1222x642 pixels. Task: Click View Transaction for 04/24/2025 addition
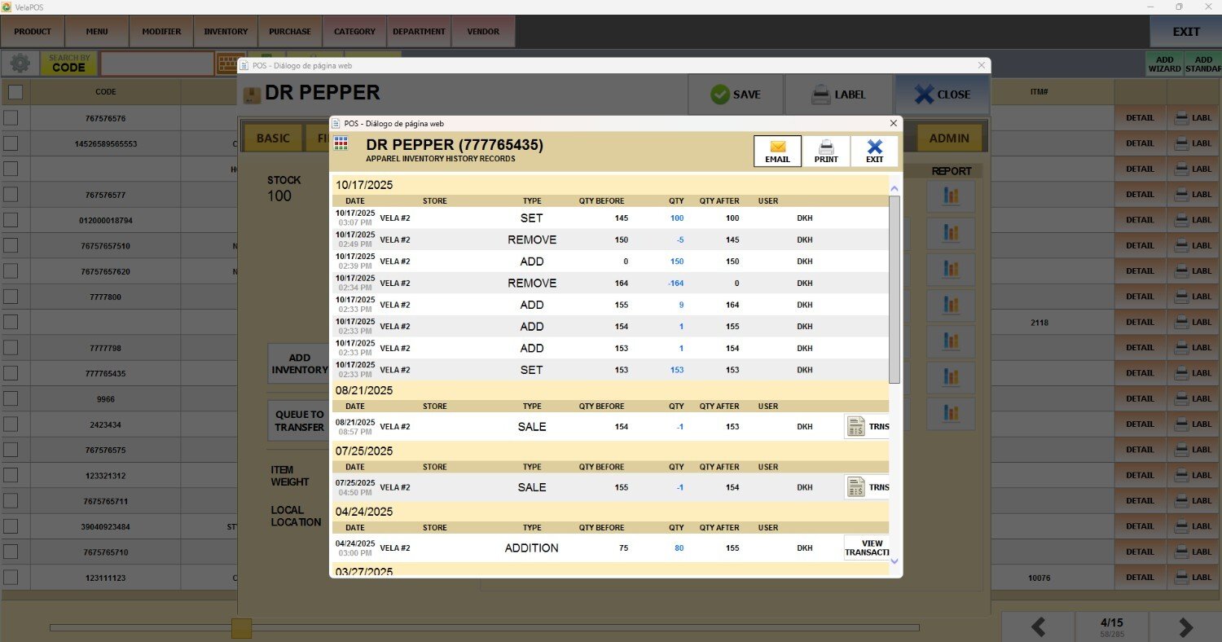click(866, 547)
